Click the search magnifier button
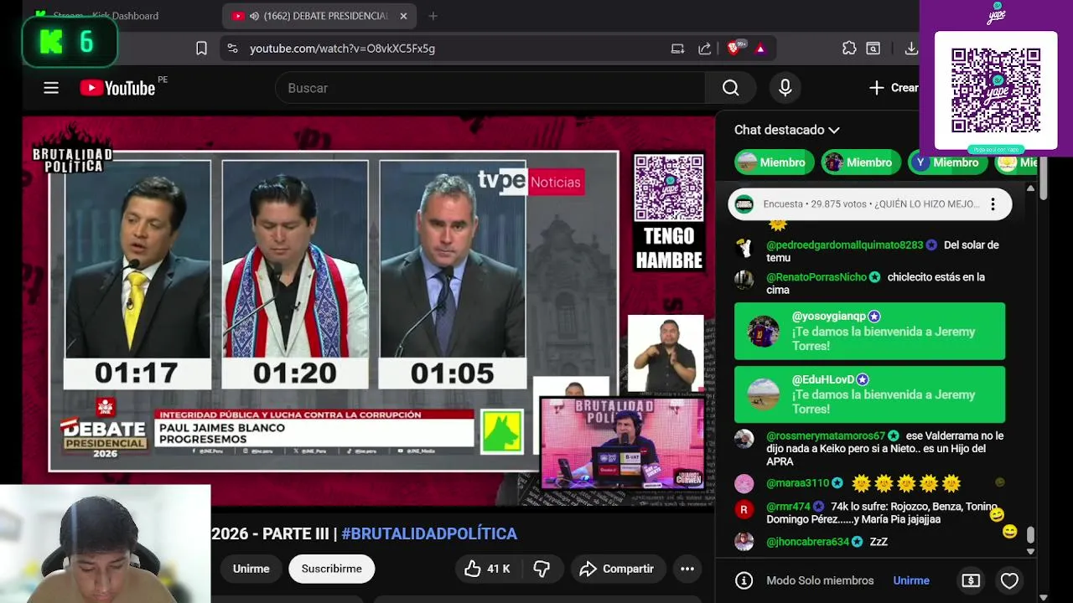This screenshot has height=603, width=1073. pos(730,88)
